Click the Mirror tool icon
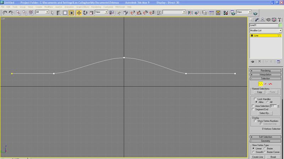This screenshot has width=284, height=159. [190, 13]
